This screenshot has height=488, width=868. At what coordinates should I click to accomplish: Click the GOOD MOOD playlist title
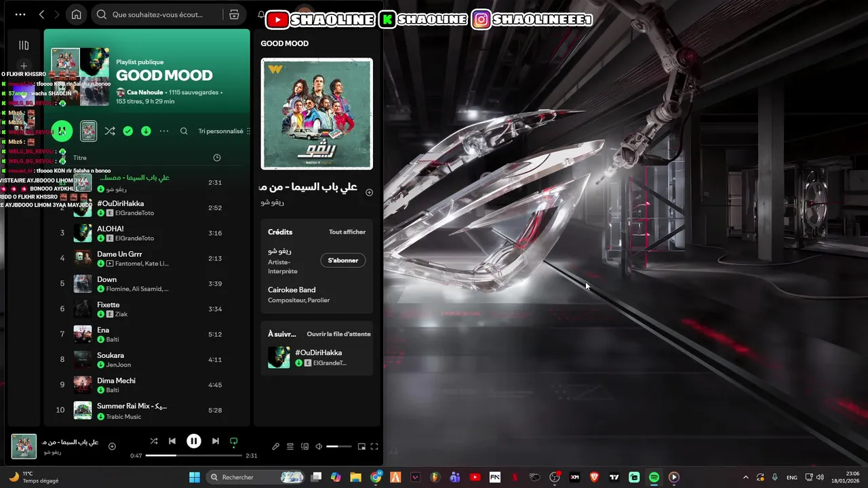coord(164,75)
